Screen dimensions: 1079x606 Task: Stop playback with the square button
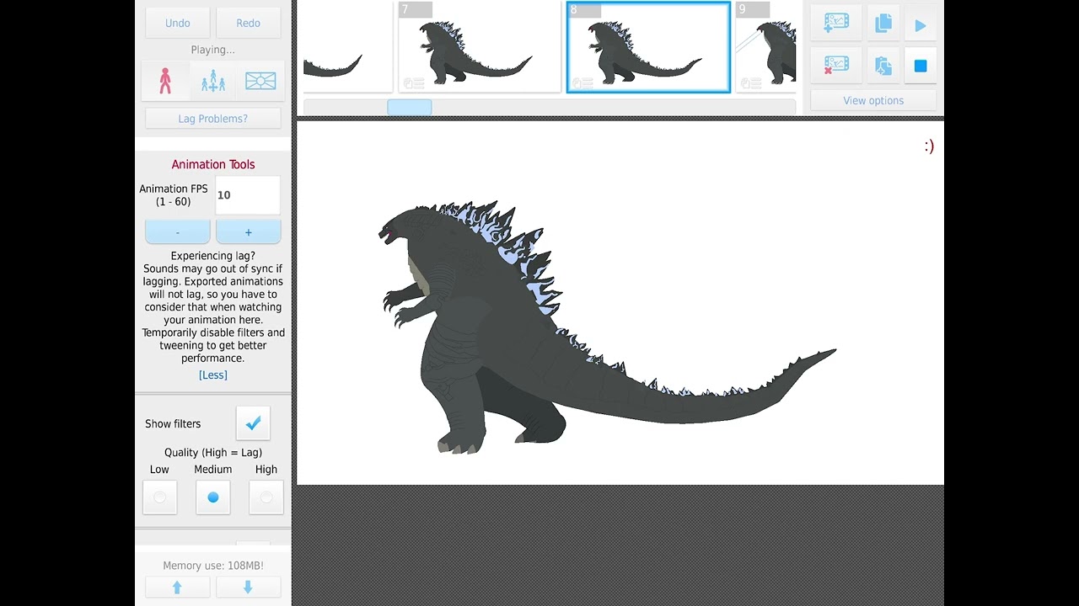pyautogui.click(x=920, y=66)
